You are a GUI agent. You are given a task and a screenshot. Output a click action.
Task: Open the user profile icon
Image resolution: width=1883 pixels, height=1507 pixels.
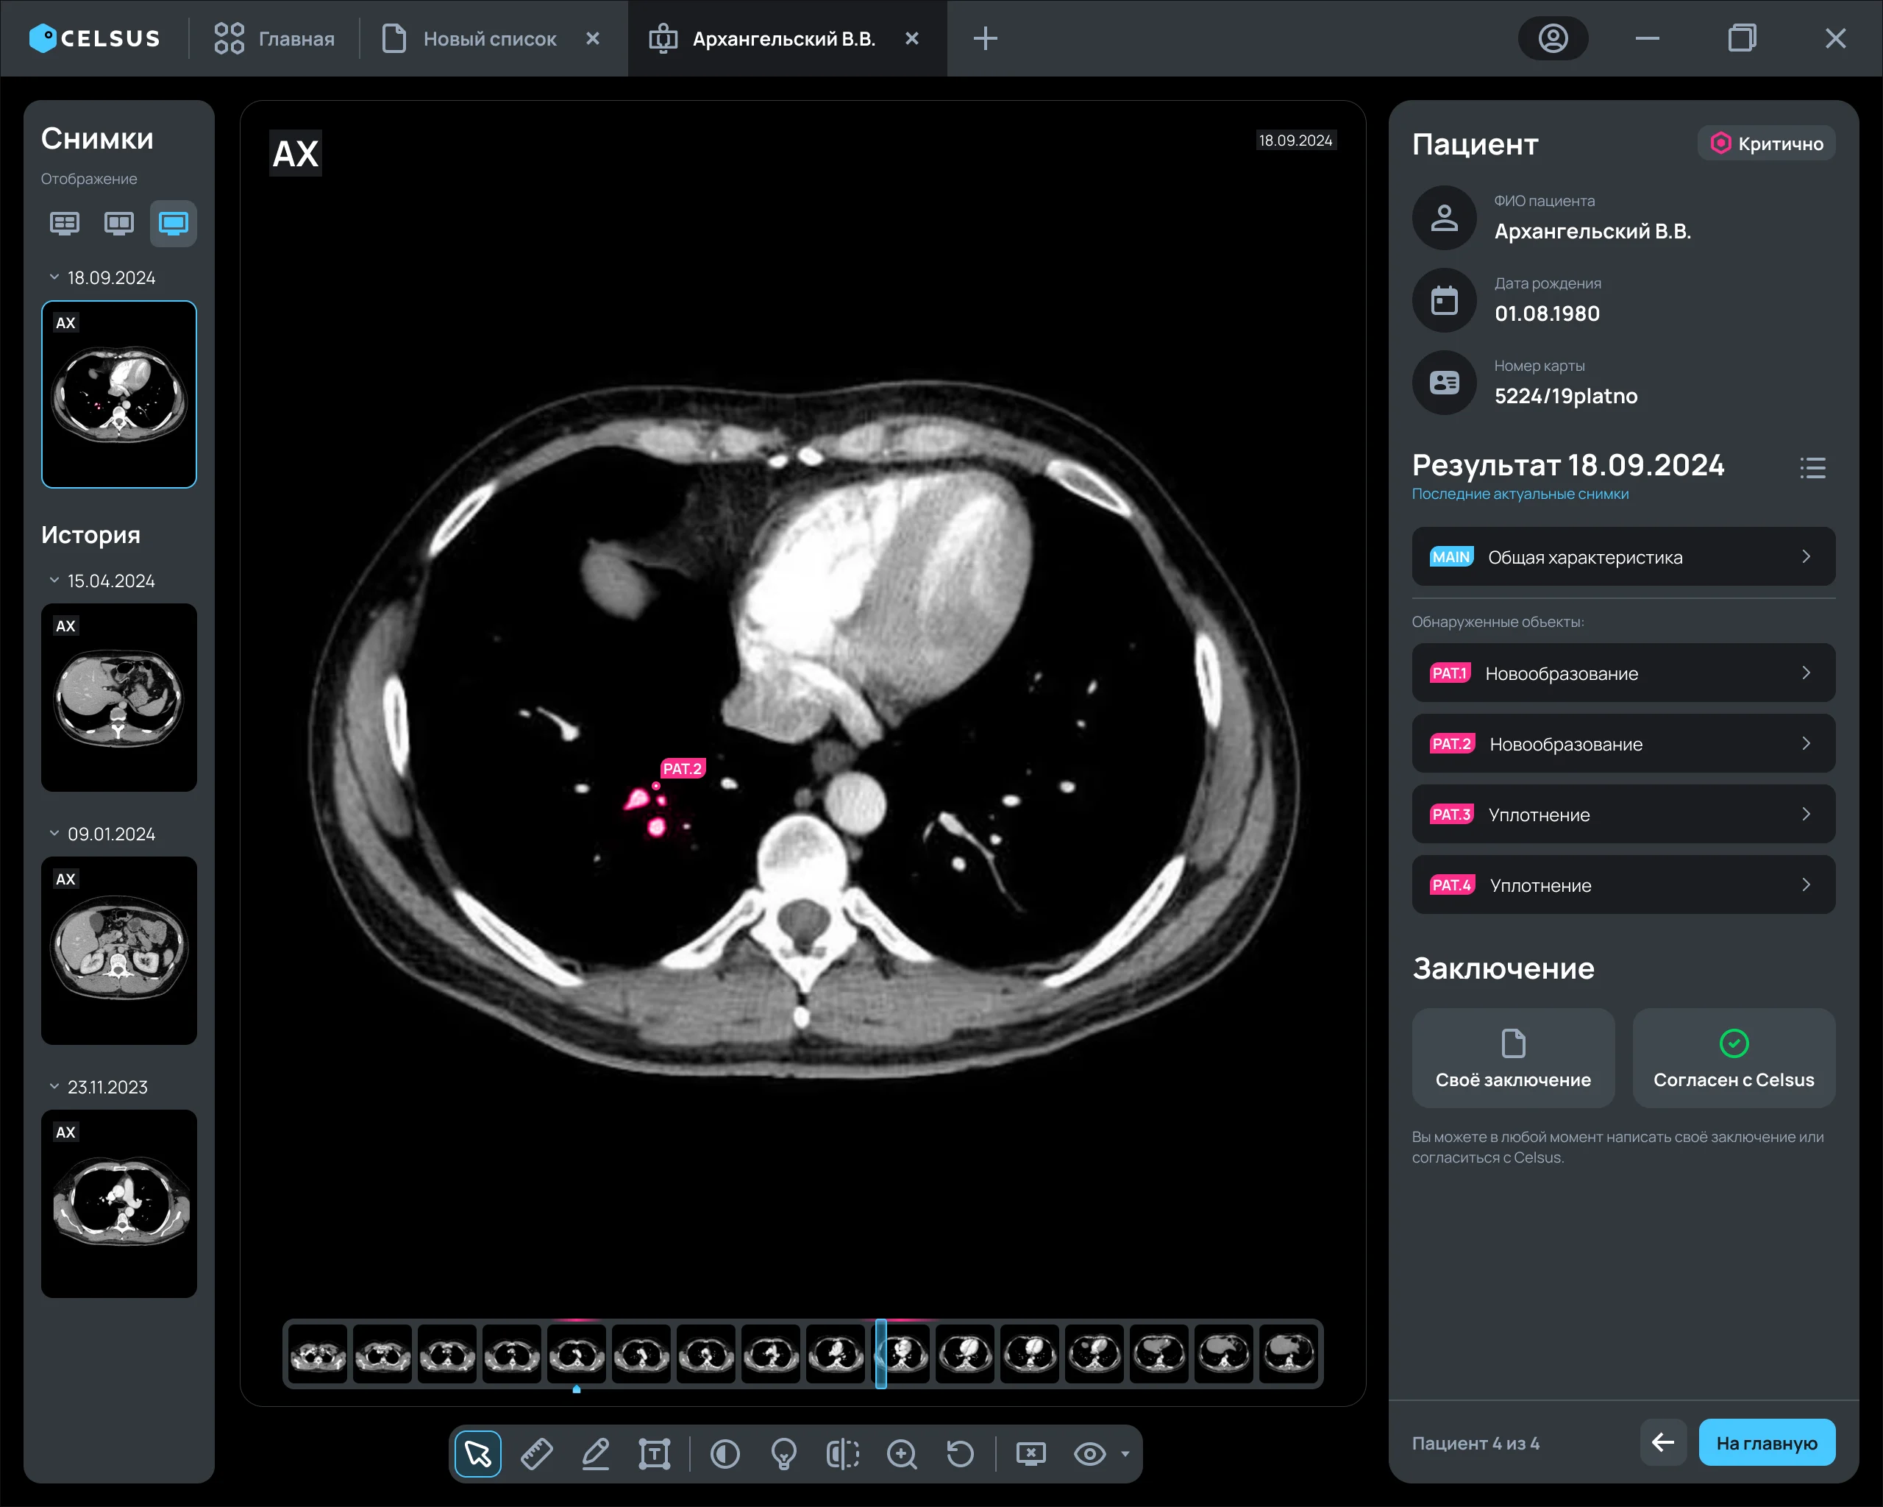[x=1553, y=38]
